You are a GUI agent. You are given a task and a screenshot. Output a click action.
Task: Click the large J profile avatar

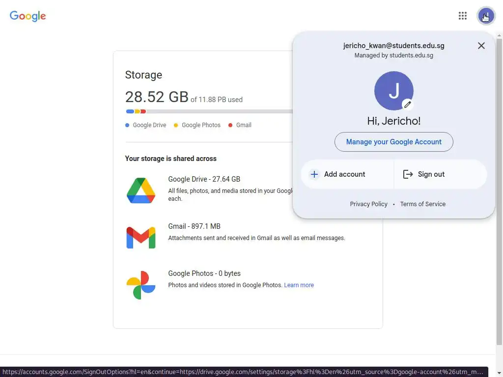(393, 90)
